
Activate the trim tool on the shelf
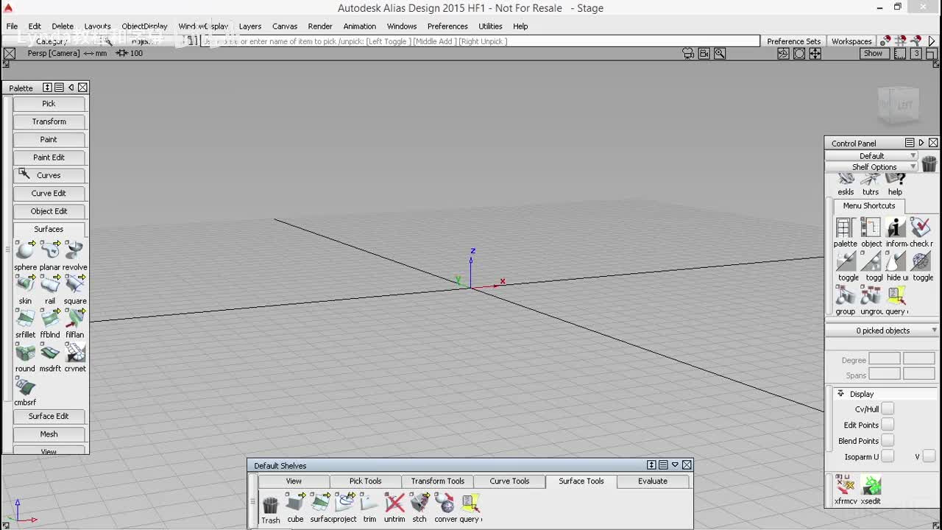click(x=369, y=503)
